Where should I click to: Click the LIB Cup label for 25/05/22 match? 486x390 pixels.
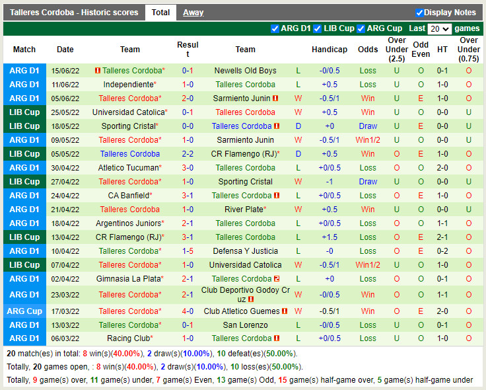[x=24, y=112]
